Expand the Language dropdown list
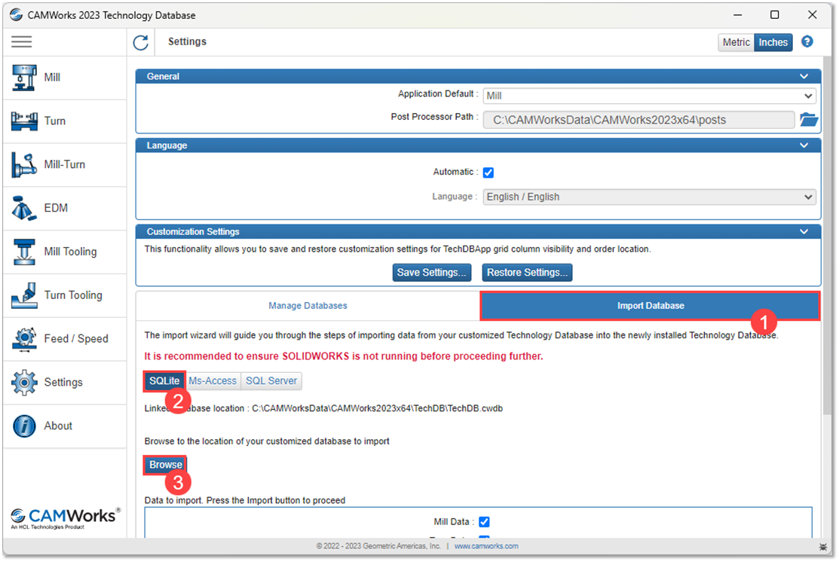839x562 pixels. (x=649, y=197)
